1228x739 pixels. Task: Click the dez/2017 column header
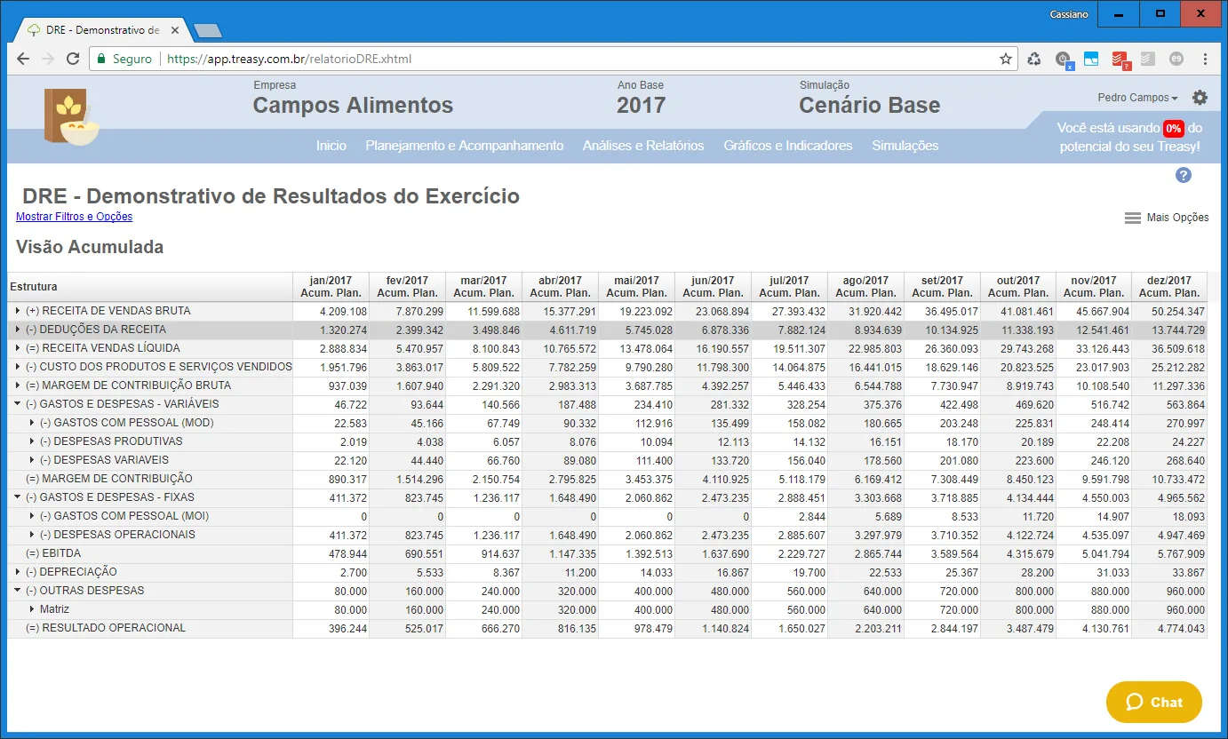pyautogui.click(x=1169, y=287)
